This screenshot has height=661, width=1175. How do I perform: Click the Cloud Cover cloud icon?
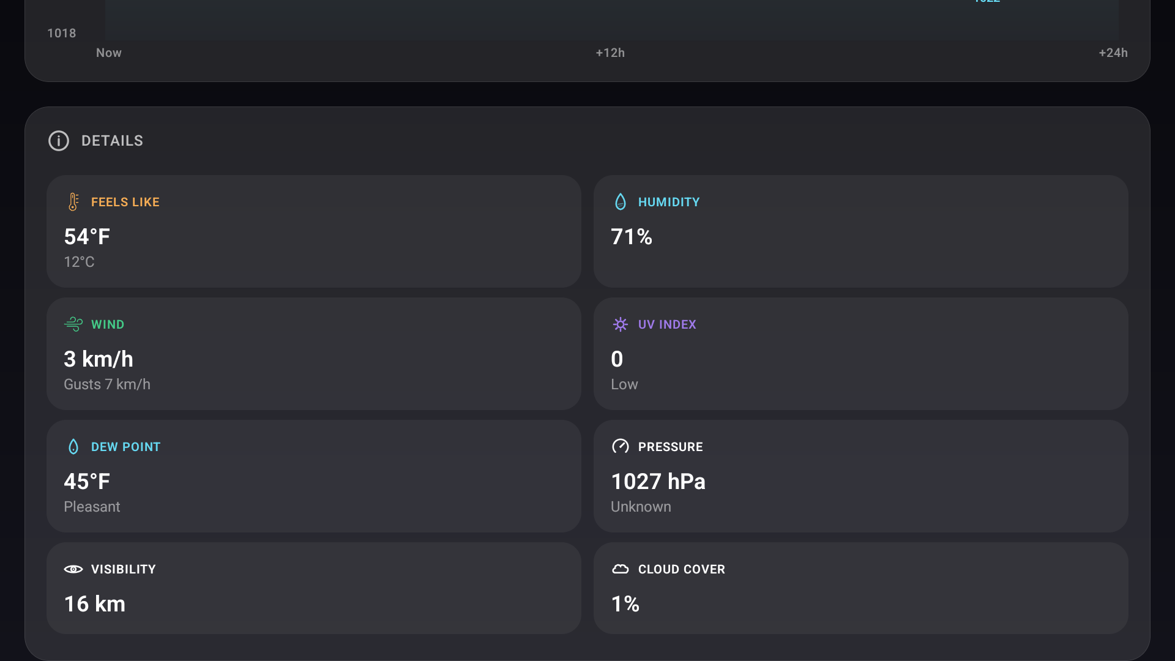pyautogui.click(x=620, y=569)
